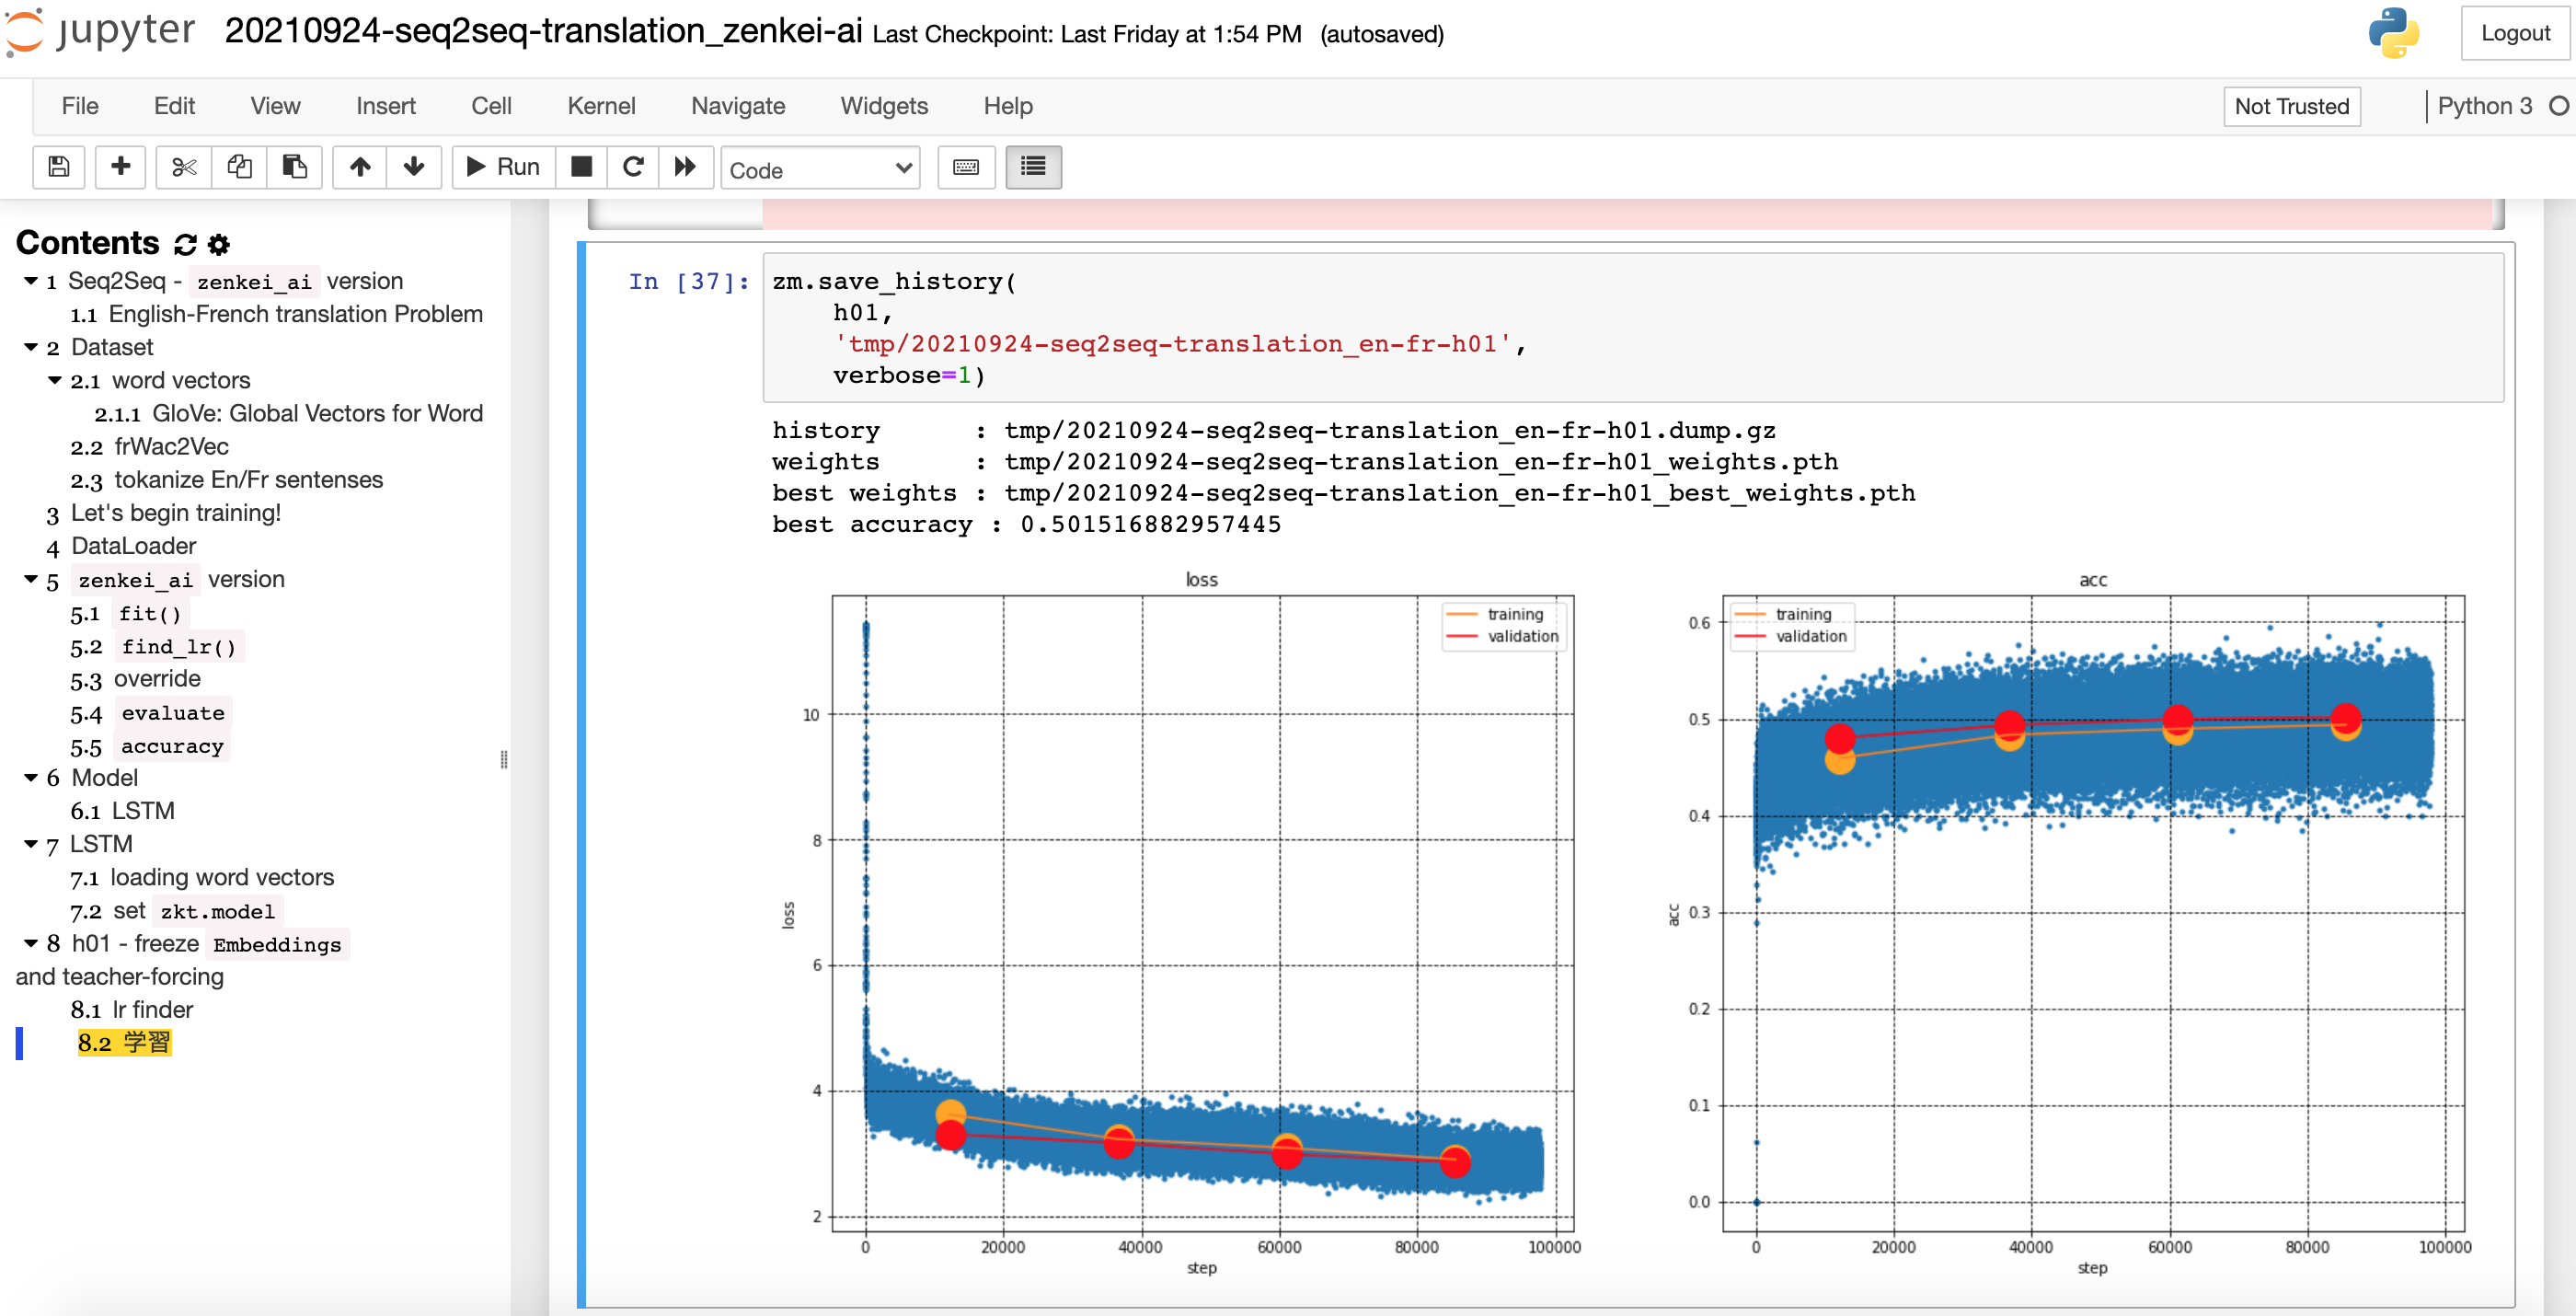Click the Not Trusted button

coord(2291,106)
